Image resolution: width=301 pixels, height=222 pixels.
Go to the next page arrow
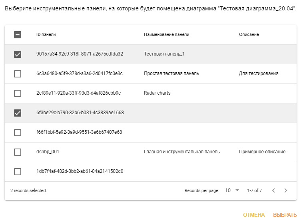click(x=286, y=190)
